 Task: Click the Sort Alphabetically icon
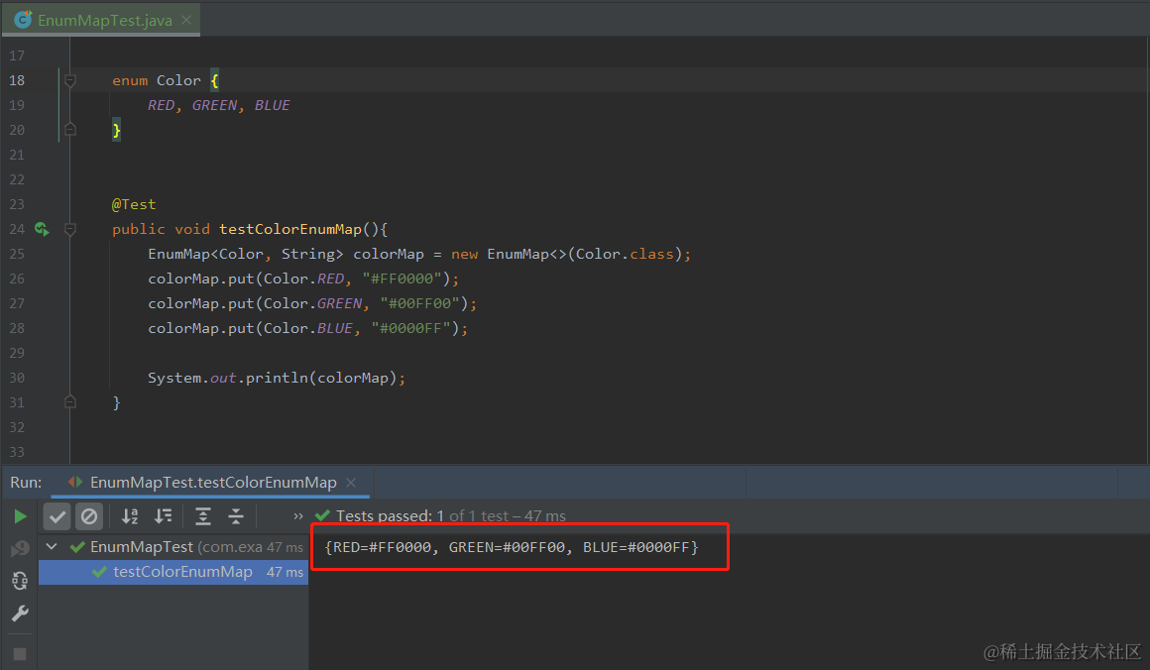tap(129, 515)
